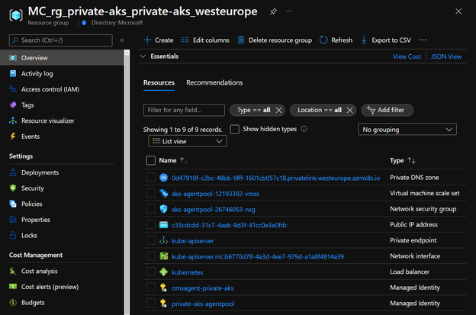This screenshot has height=315, width=476.
Task: Click the Show hidden types info icon
Action: click(x=304, y=129)
